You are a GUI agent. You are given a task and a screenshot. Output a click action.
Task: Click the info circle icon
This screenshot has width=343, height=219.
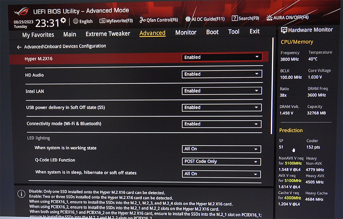tap(21, 194)
